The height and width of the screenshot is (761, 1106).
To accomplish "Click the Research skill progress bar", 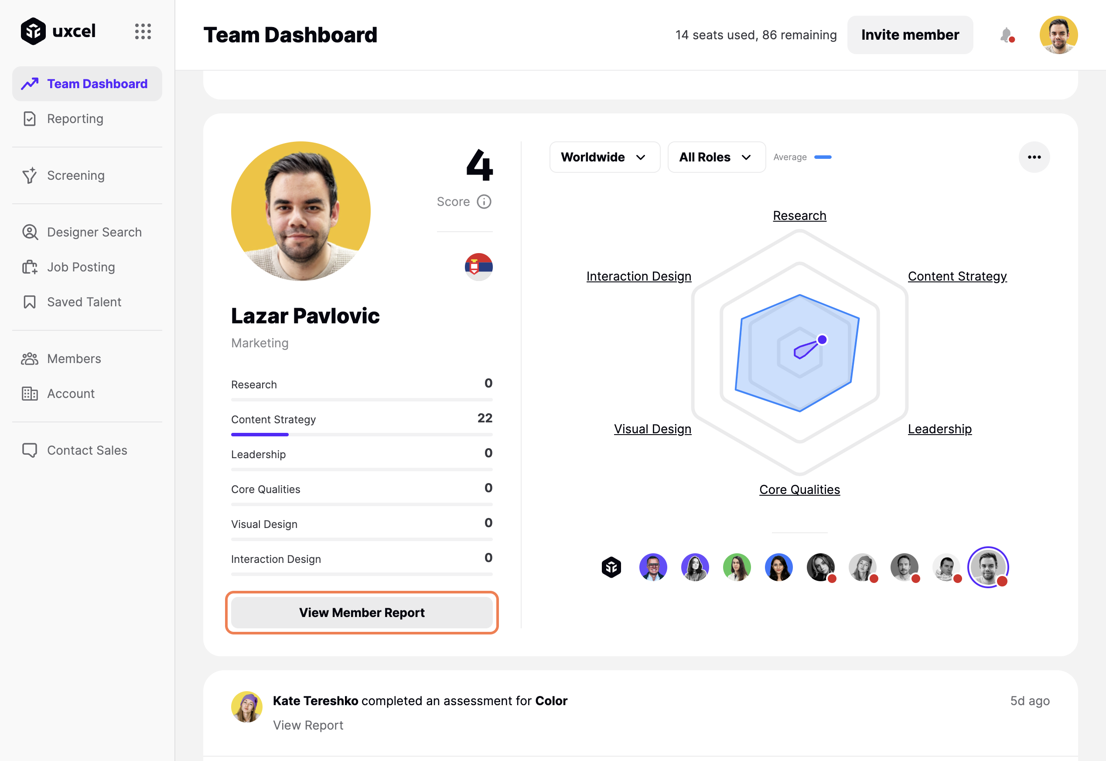I will click(362, 400).
